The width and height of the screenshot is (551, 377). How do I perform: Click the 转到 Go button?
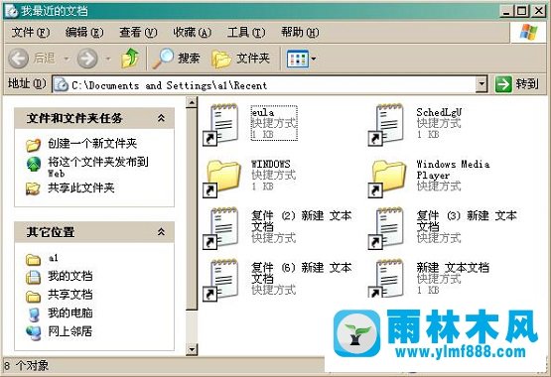[517, 84]
